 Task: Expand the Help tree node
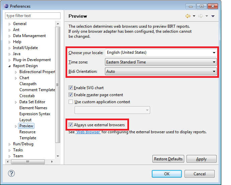coord(10,42)
